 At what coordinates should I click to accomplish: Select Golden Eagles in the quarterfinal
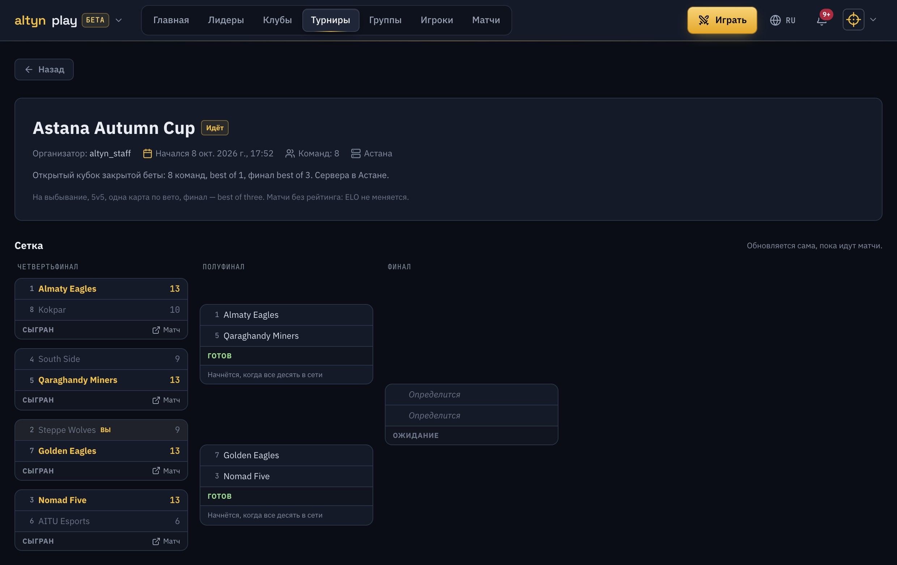(101, 451)
